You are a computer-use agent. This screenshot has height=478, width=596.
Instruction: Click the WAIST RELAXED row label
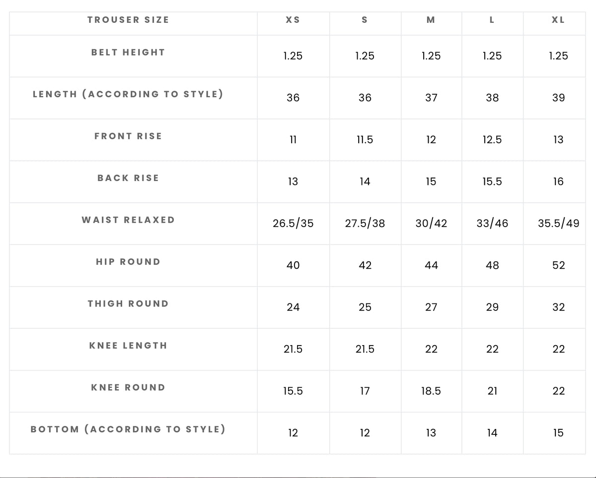(128, 220)
